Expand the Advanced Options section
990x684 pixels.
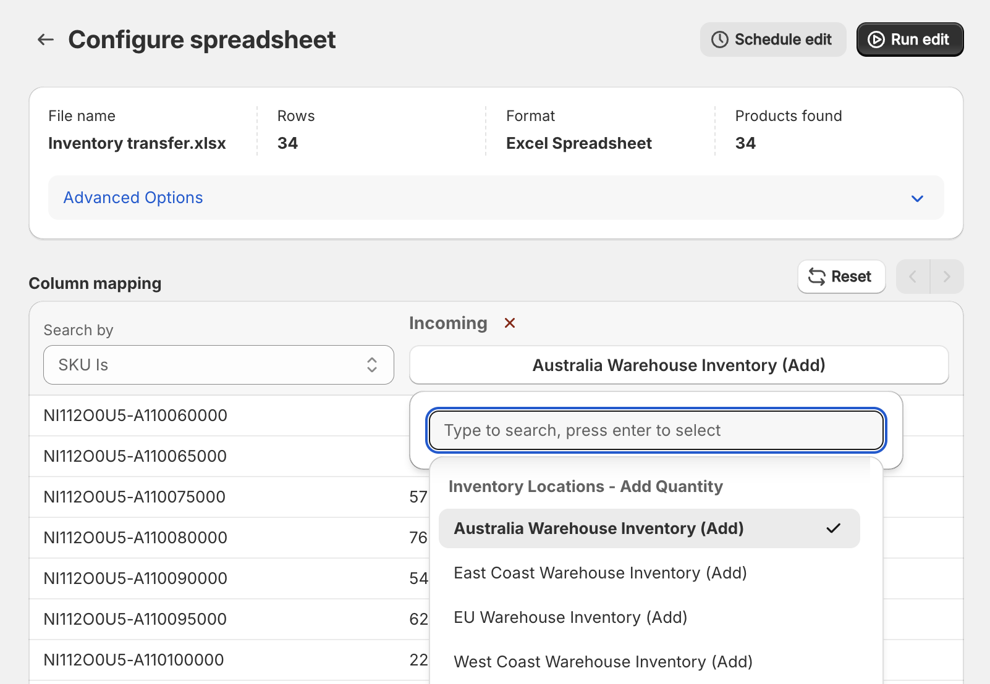click(x=496, y=198)
